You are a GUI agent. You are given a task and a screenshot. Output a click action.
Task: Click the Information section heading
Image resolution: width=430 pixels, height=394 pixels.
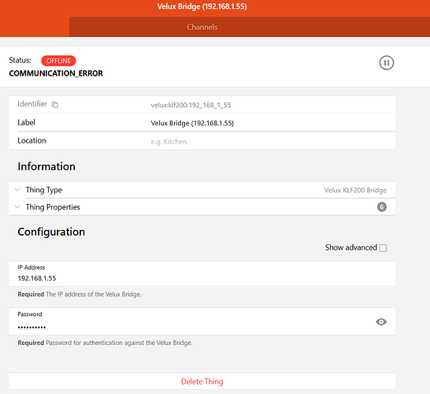46,166
